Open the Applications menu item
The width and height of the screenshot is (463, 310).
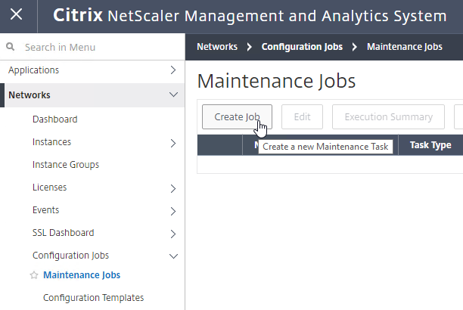[x=33, y=70]
